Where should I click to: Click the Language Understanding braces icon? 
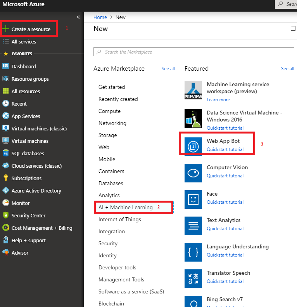tap(193, 252)
